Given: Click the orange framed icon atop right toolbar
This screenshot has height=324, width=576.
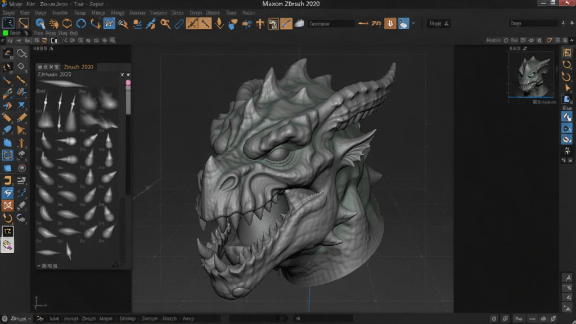Looking at the screenshot, I should click(x=567, y=52).
